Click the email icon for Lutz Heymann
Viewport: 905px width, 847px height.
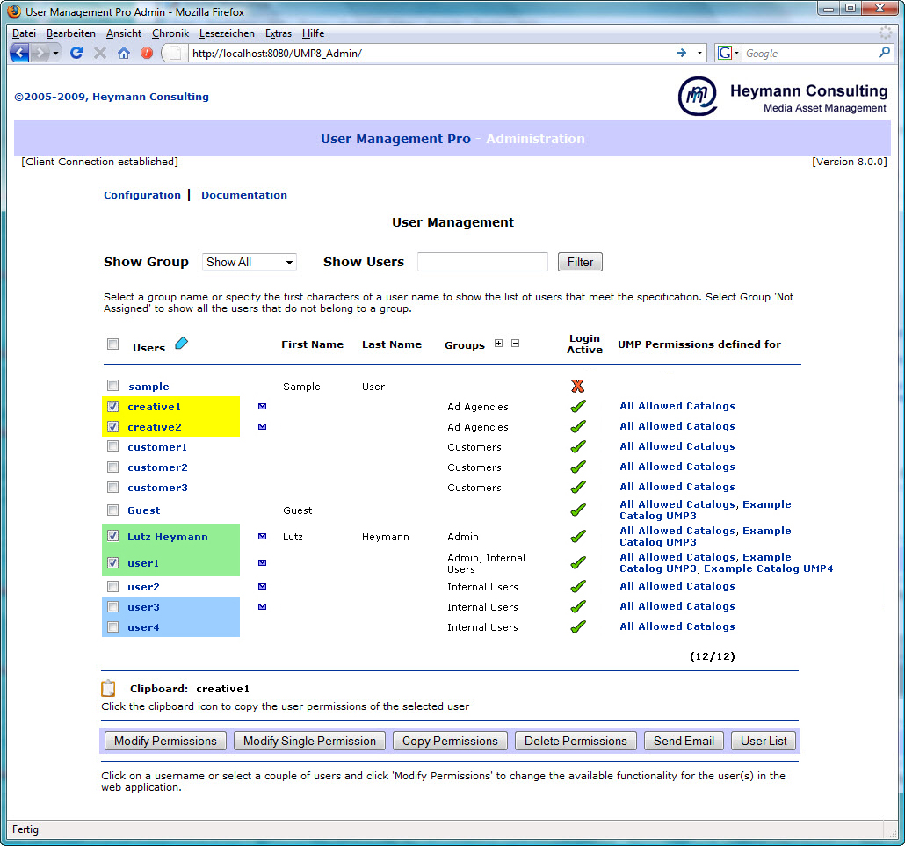click(x=262, y=537)
